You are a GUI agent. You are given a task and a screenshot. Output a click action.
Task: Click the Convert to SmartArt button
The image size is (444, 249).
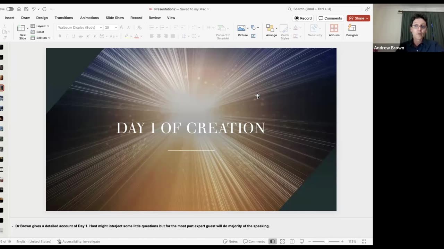click(x=223, y=31)
